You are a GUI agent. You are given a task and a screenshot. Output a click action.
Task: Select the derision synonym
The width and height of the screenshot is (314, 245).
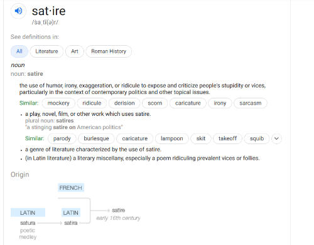pyautogui.click(x=124, y=103)
